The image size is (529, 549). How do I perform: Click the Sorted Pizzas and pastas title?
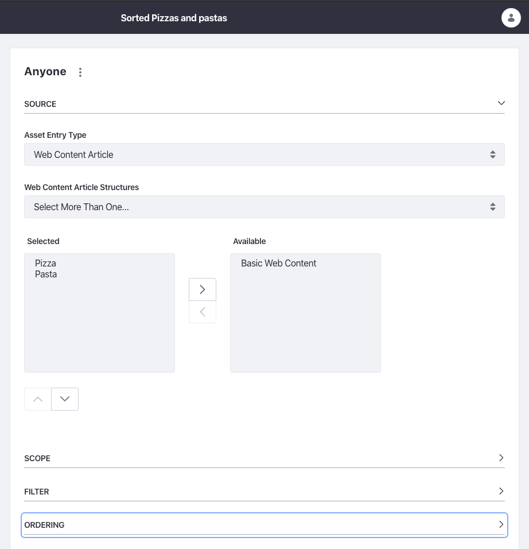(174, 18)
